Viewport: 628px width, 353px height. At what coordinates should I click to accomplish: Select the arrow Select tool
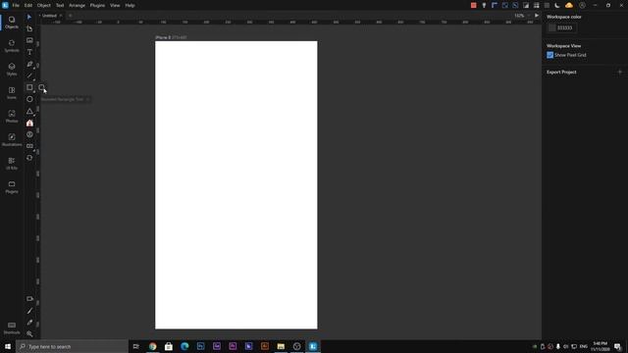[x=29, y=17]
